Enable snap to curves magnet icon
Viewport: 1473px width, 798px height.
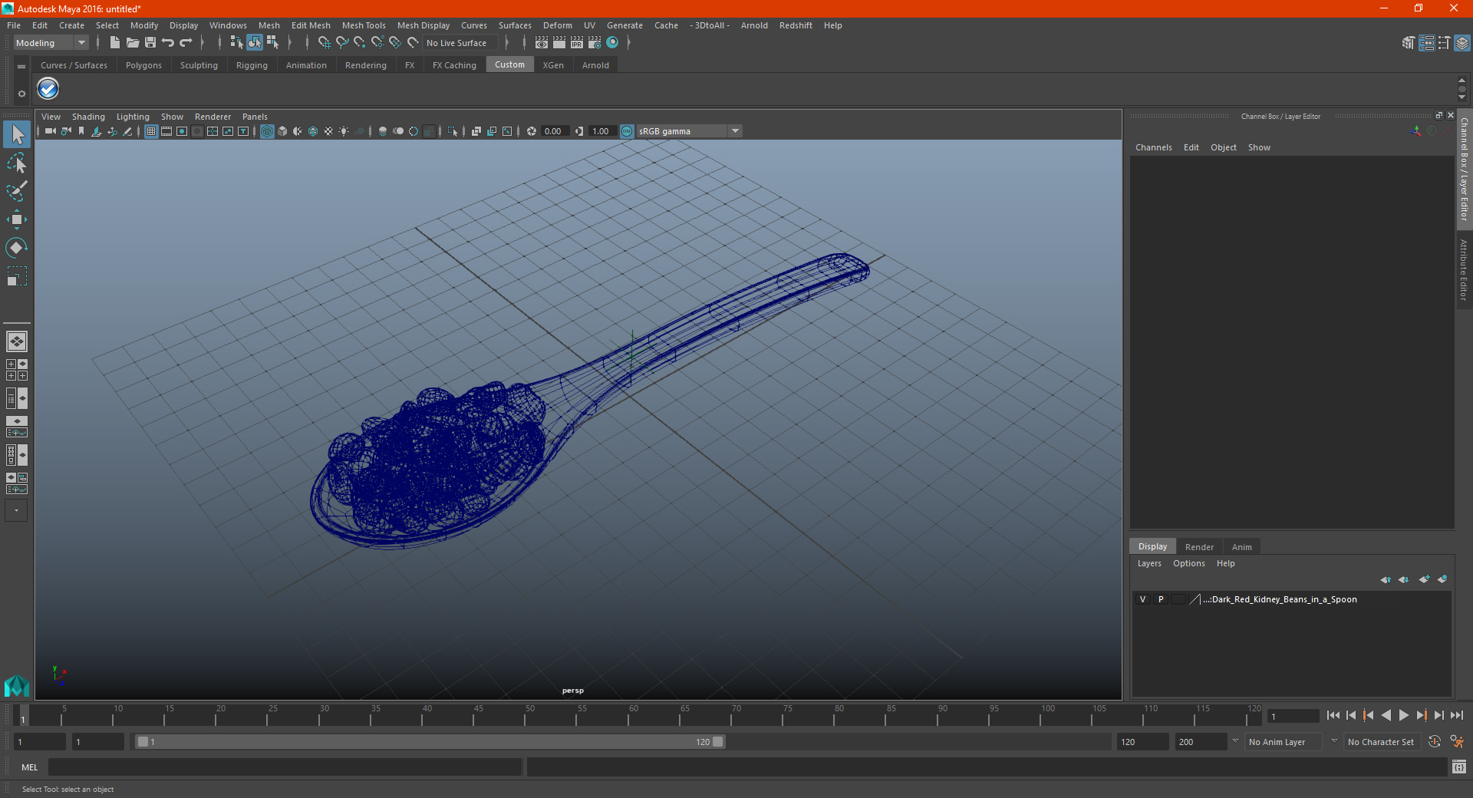pos(342,43)
